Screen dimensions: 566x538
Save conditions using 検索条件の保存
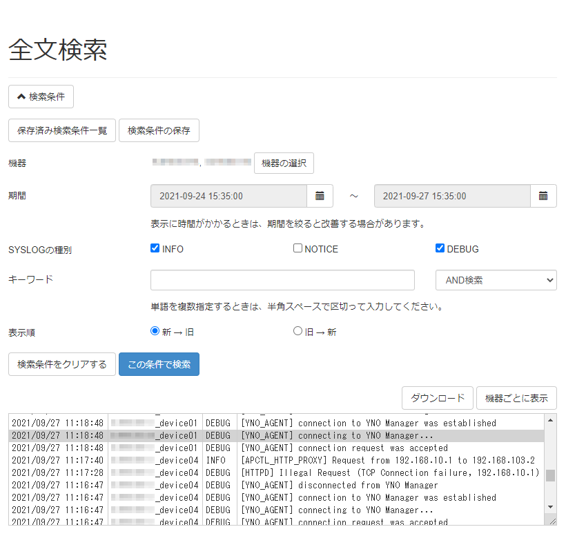pos(159,130)
